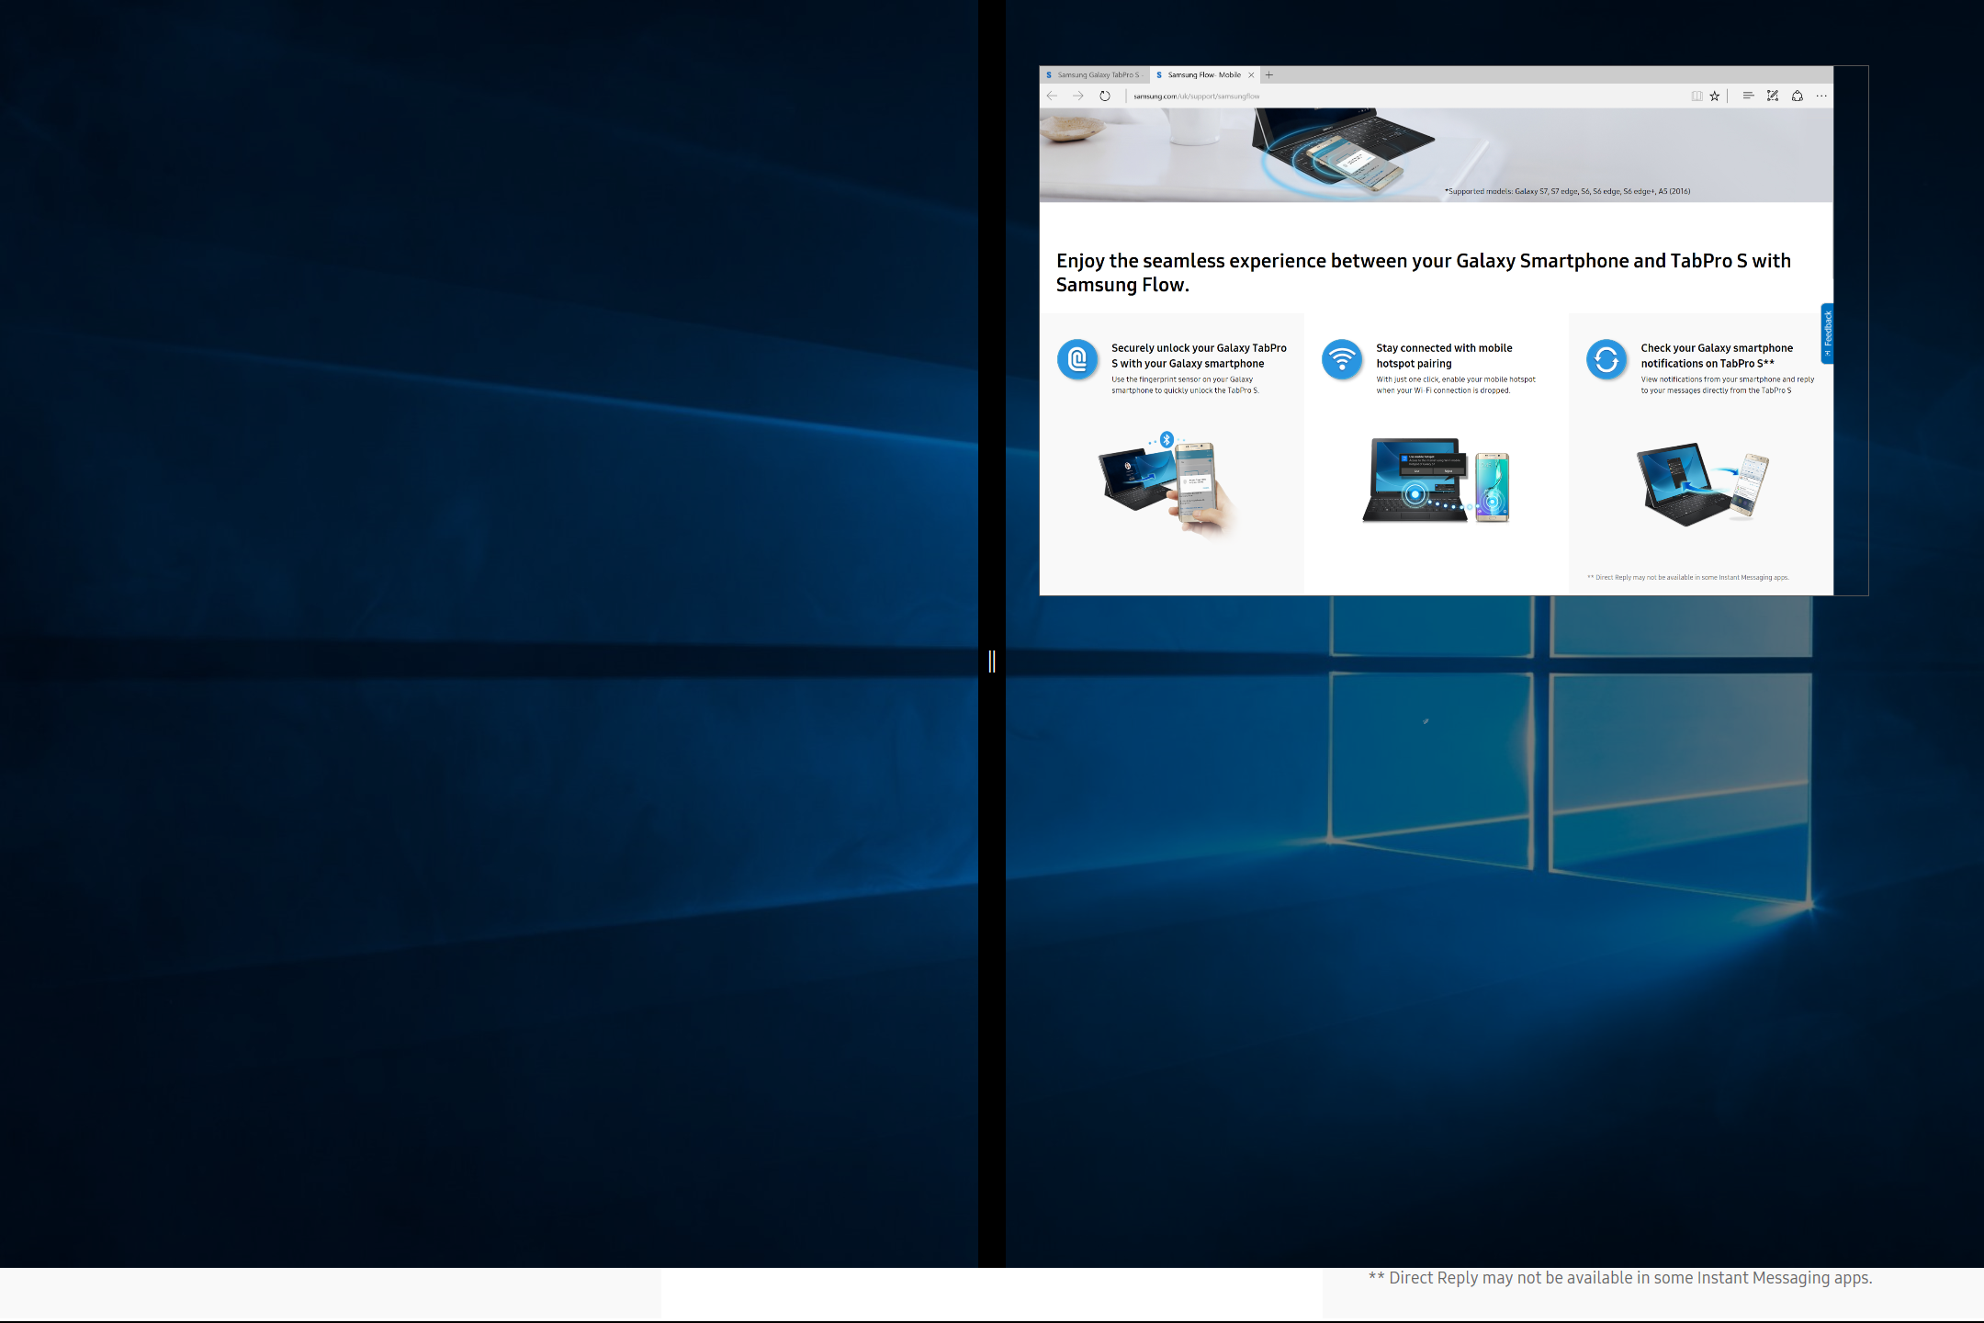Open Settings and more menu
Image resolution: width=1984 pixels, height=1323 pixels.
click(1822, 96)
